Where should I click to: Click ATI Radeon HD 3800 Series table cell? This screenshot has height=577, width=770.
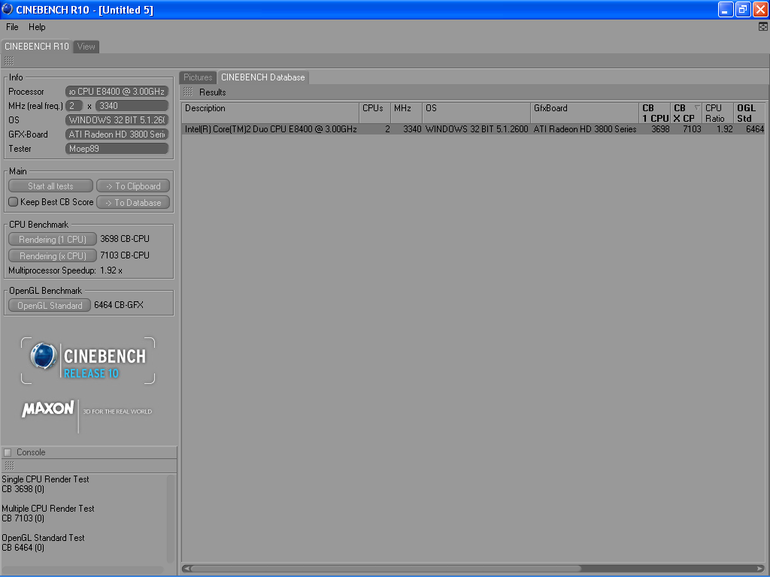tap(585, 129)
